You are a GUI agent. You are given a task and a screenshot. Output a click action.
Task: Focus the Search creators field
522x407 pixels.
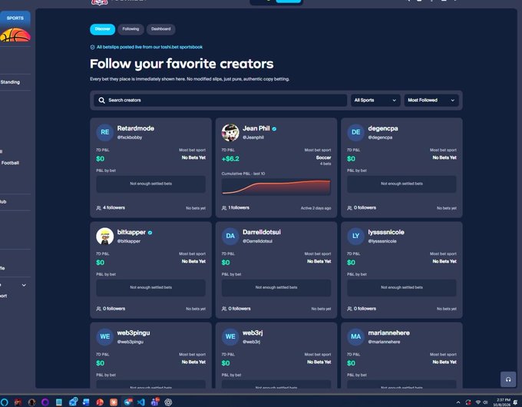coord(220,101)
